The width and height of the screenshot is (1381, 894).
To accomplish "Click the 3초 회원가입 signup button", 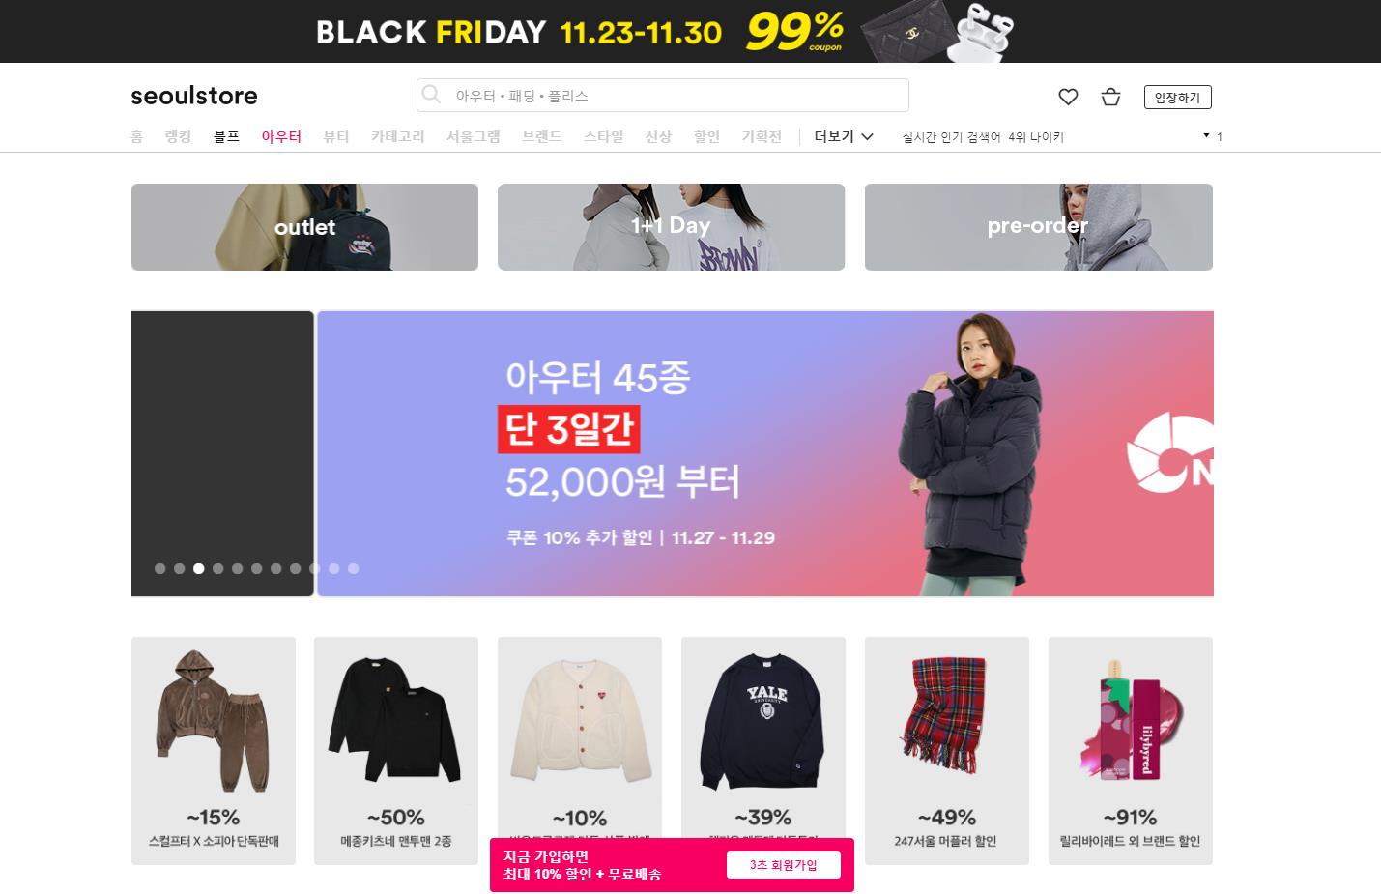I will click(x=783, y=865).
